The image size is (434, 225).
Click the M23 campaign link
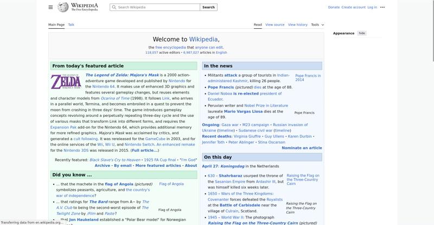tap(256, 125)
